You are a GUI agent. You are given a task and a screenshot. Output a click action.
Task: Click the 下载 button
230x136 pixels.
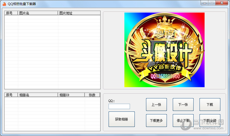(210, 105)
